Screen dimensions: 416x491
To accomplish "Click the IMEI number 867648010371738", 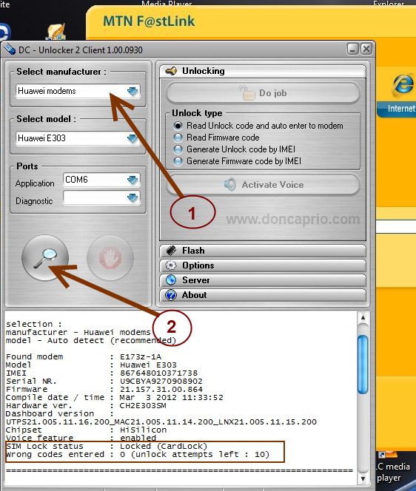I will tap(158, 373).
